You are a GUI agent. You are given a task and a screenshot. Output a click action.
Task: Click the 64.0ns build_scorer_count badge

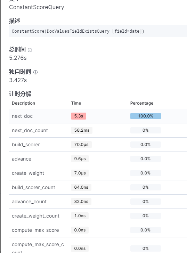pyautogui.click(x=81, y=187)
